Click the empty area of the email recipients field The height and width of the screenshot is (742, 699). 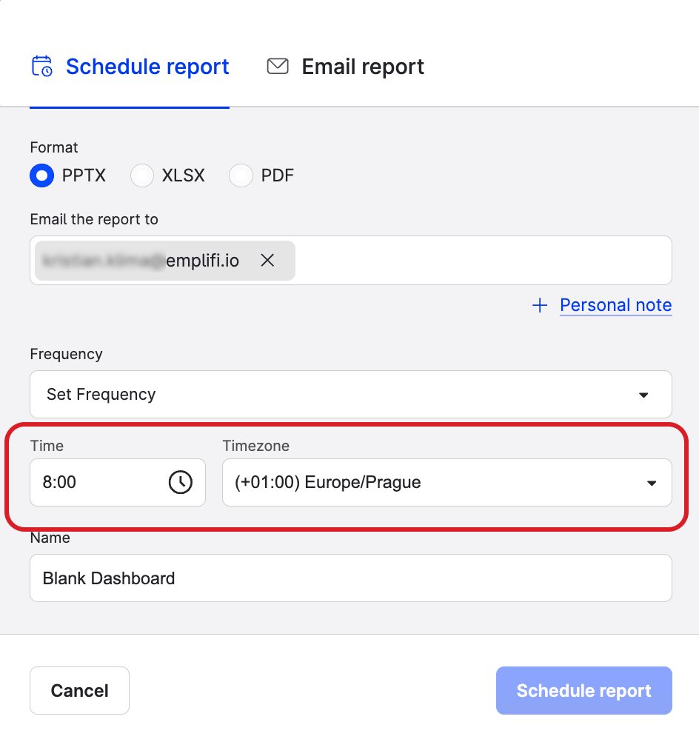[481, 261]
